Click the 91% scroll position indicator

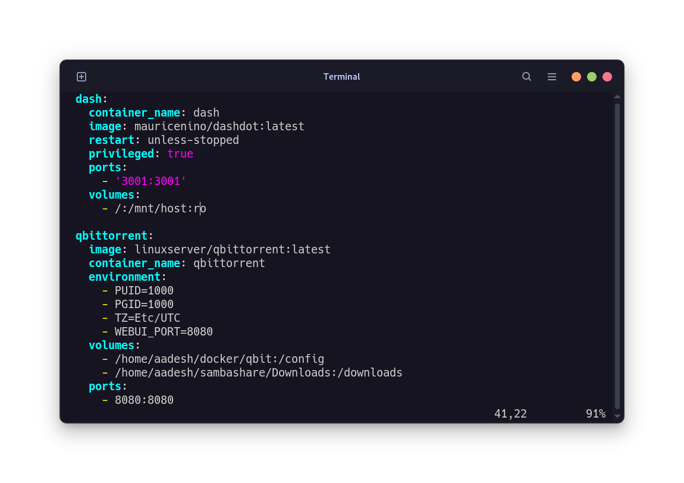(x=595, y=413)
